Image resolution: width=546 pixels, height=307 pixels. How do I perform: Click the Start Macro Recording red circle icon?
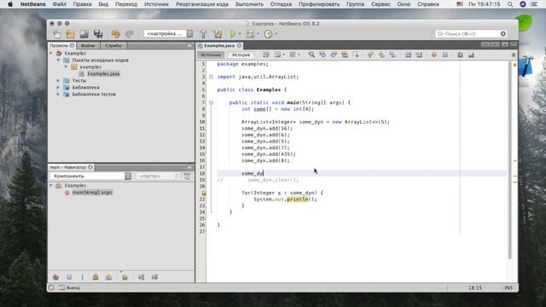(434, 55)
